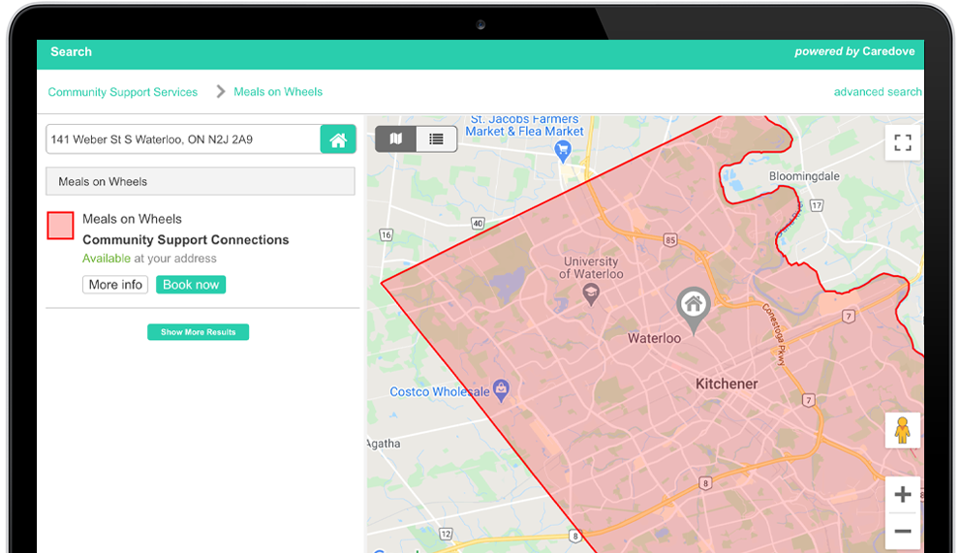The height and width of the screenshot is (553, 961).
Task: Click Show More Results button
Action: point(198,332)
